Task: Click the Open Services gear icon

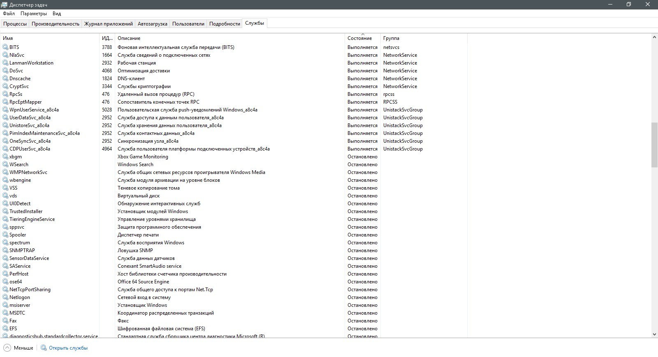Action: pos(44,348)
